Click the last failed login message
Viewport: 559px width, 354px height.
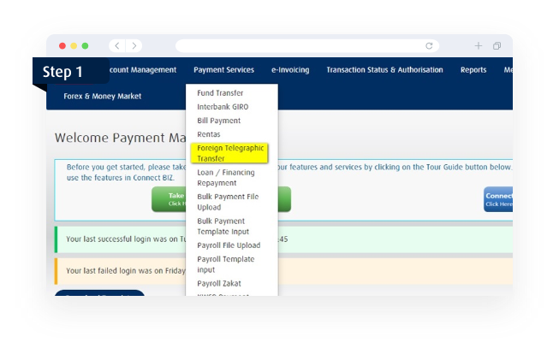126,271
